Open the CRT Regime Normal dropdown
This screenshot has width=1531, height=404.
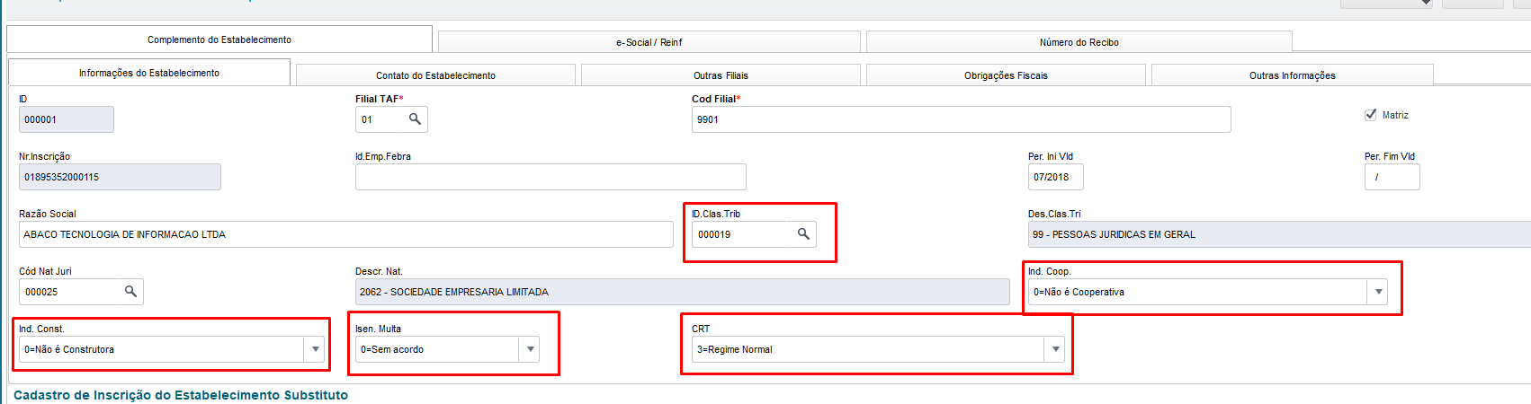click(x=1055, y=349)
